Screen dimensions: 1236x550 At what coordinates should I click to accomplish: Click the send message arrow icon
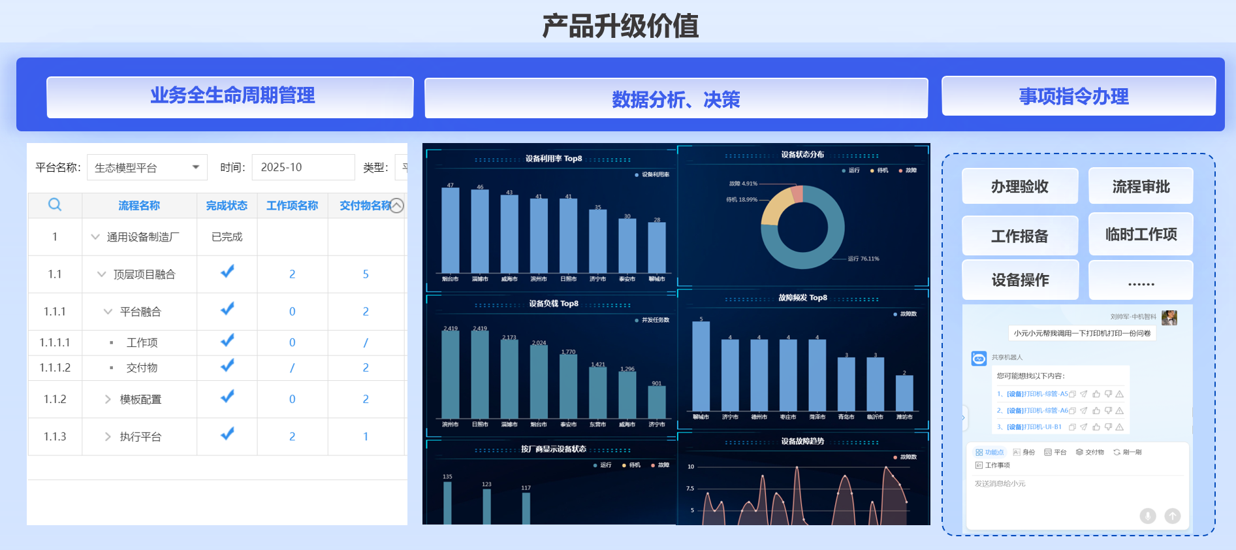[1173, 516]
